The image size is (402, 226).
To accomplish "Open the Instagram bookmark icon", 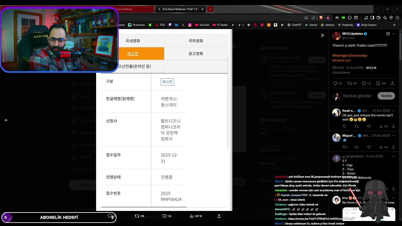I will 190,25.
